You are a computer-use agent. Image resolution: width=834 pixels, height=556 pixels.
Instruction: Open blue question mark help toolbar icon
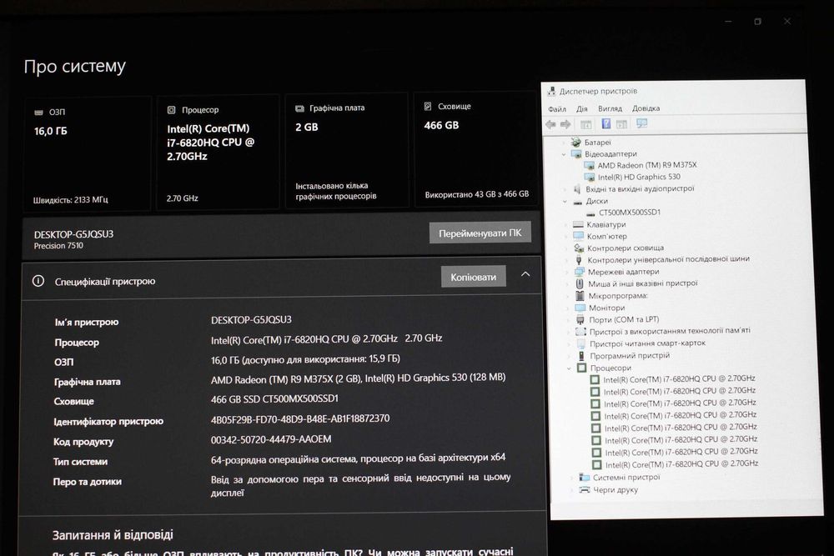coord(605,124)
